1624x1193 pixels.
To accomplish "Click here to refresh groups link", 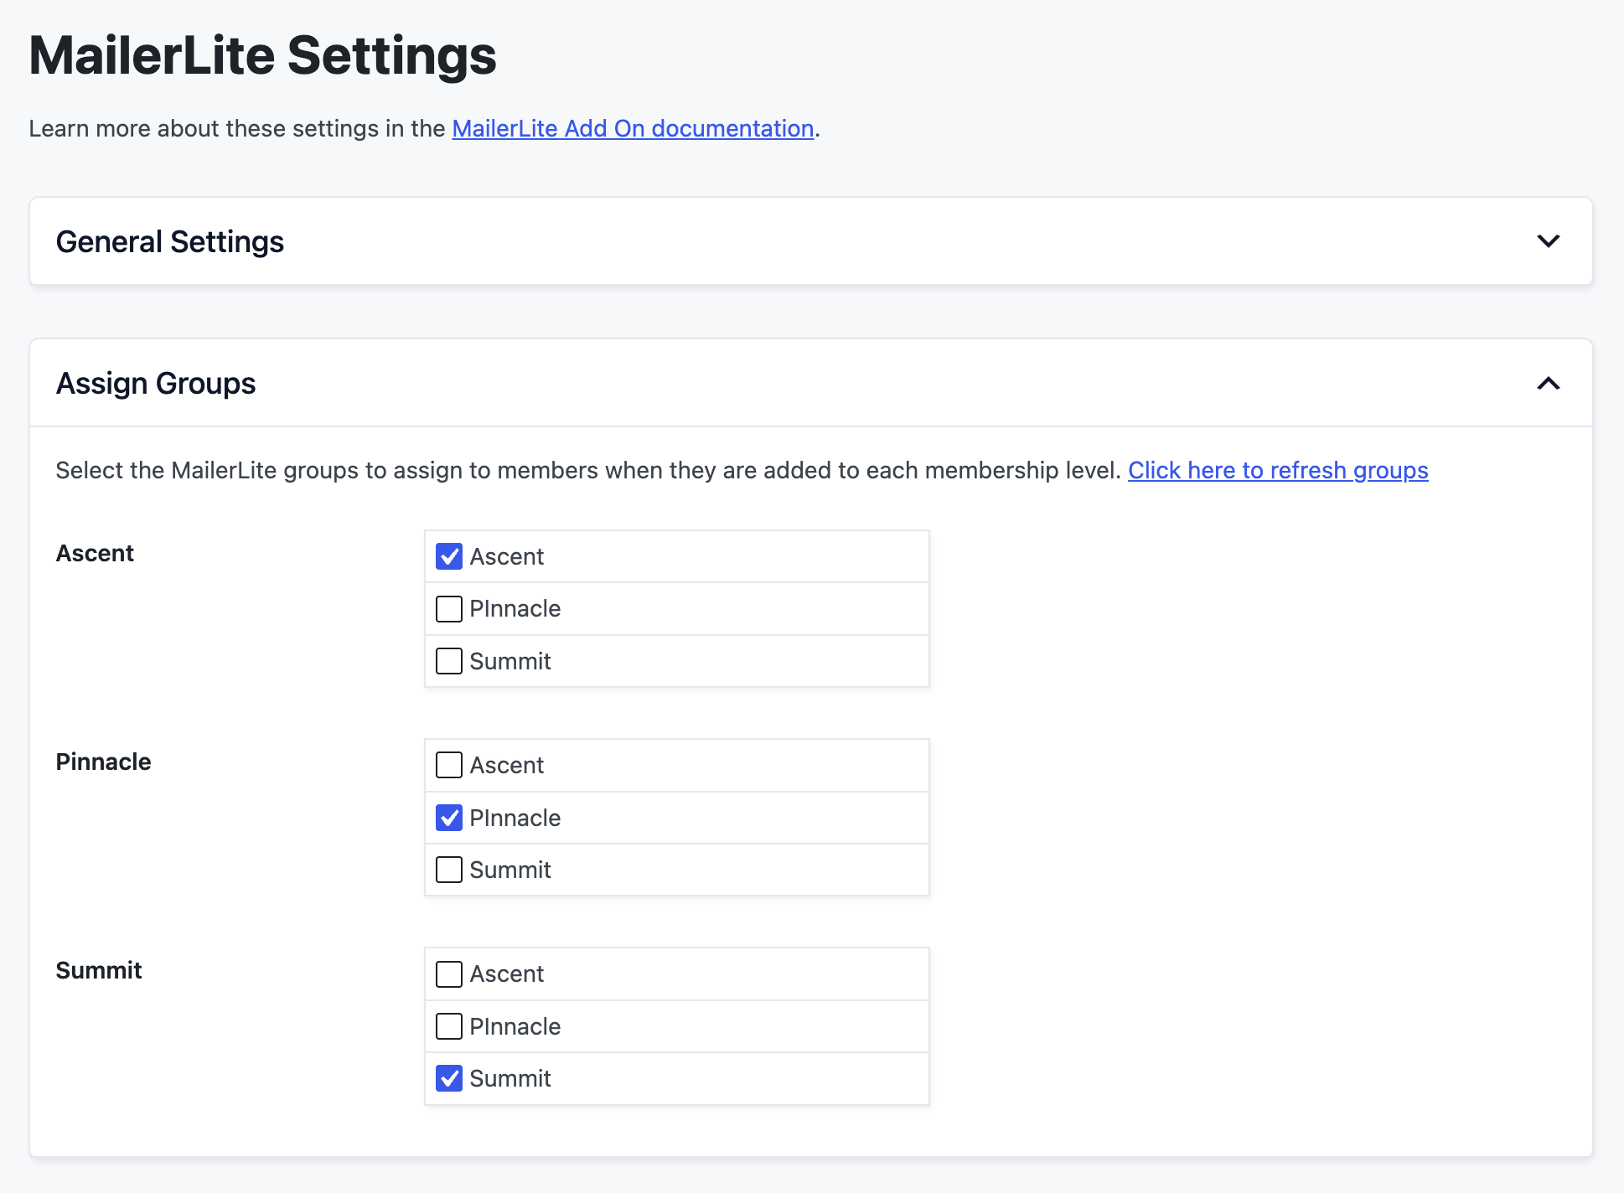I will [1278, 470].
